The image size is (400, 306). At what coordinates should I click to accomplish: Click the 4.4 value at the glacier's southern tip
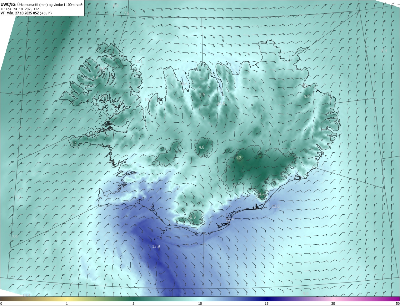262,194
